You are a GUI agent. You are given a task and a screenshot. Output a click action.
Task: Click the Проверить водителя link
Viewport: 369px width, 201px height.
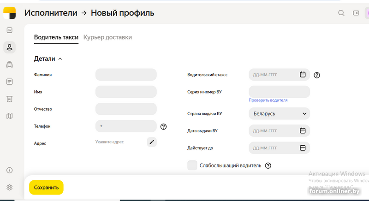point(268,100)
